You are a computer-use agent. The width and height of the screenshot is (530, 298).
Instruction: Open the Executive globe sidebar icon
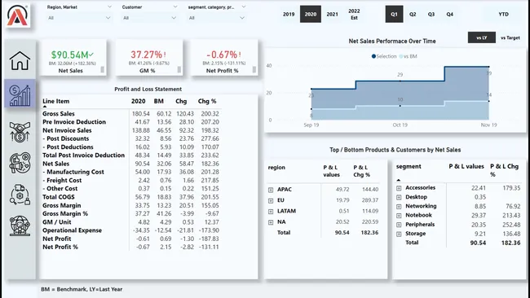click(x=20, y=226)
